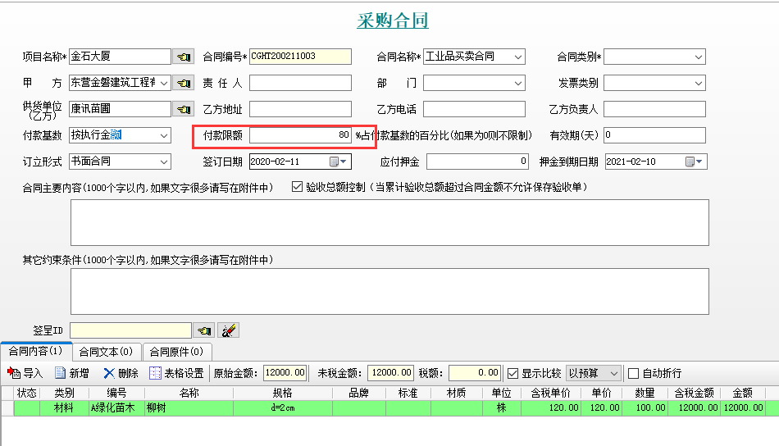Open the 签订日期 date picker
This screenshot has width=779, height=446.
[334, 162]
